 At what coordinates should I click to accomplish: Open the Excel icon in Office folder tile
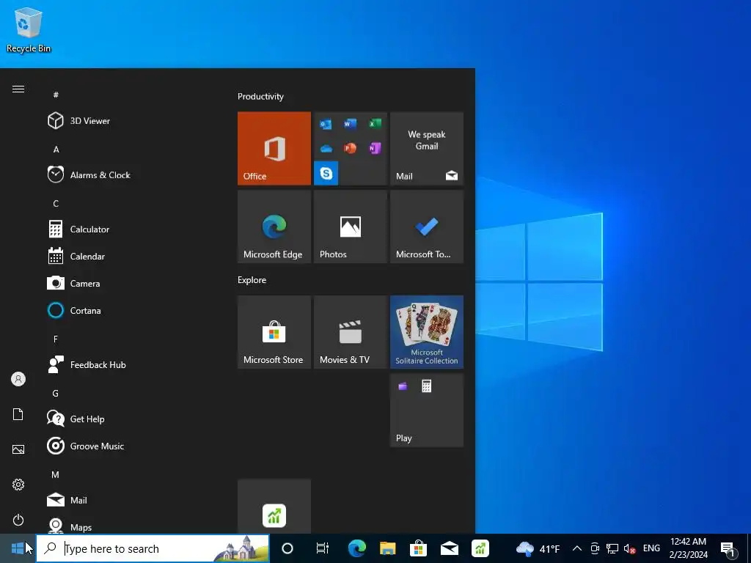375,124
